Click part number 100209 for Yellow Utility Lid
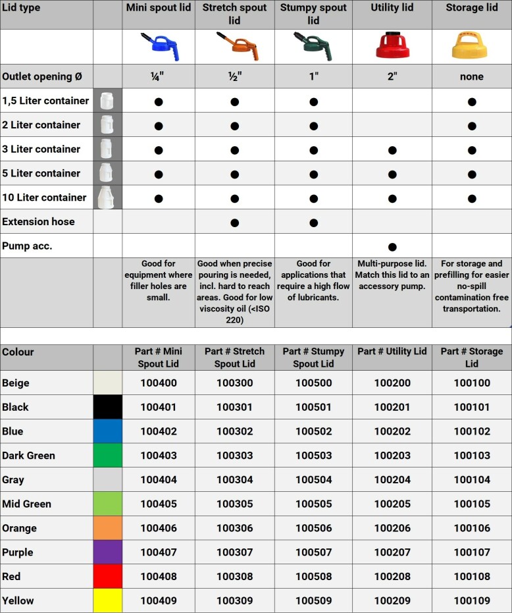Image resolution: width=512 pixels, height=613 pixels. click(x=392, y=600)
